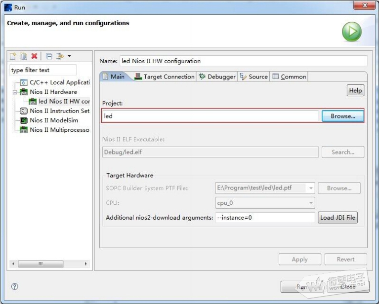Click the new launch configuration icon
This screenshot has width=379, height=304.
(x=13, y=56)
